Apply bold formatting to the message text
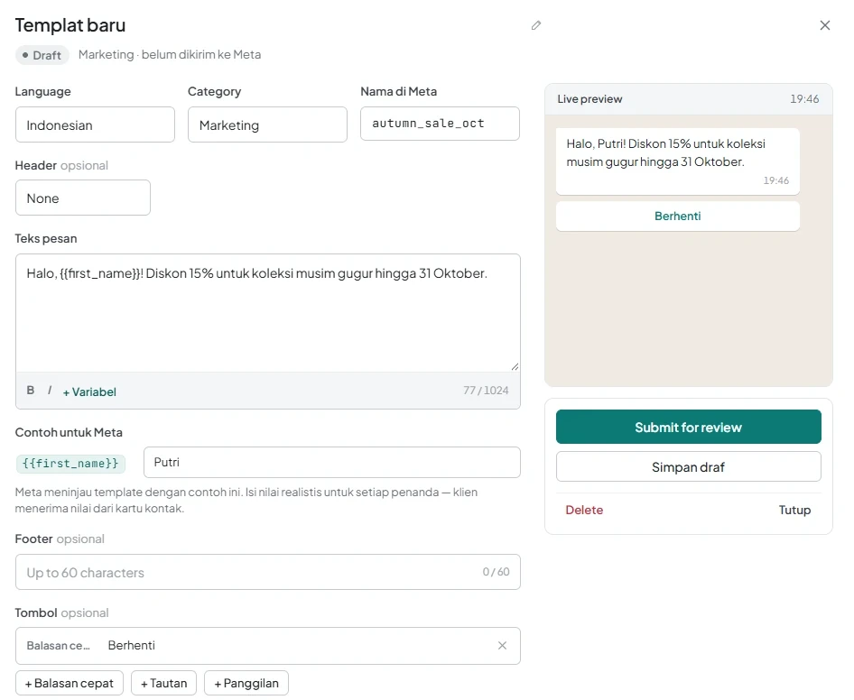Viewport: 854px width, 700px height. point(31,391)
